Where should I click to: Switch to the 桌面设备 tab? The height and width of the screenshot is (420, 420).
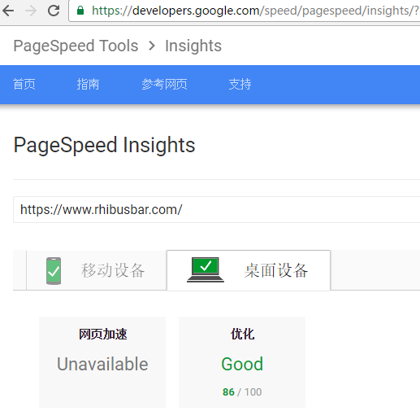pyautogui.click(x=249, y=270)
